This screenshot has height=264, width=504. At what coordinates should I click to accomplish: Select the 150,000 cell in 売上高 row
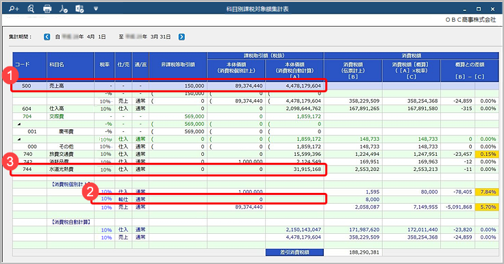click(x=194, y=86)
